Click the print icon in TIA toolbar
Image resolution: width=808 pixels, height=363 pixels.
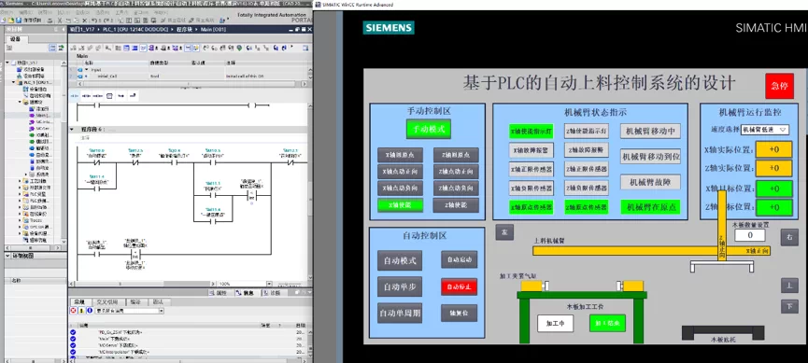click(x=50, y=21)
